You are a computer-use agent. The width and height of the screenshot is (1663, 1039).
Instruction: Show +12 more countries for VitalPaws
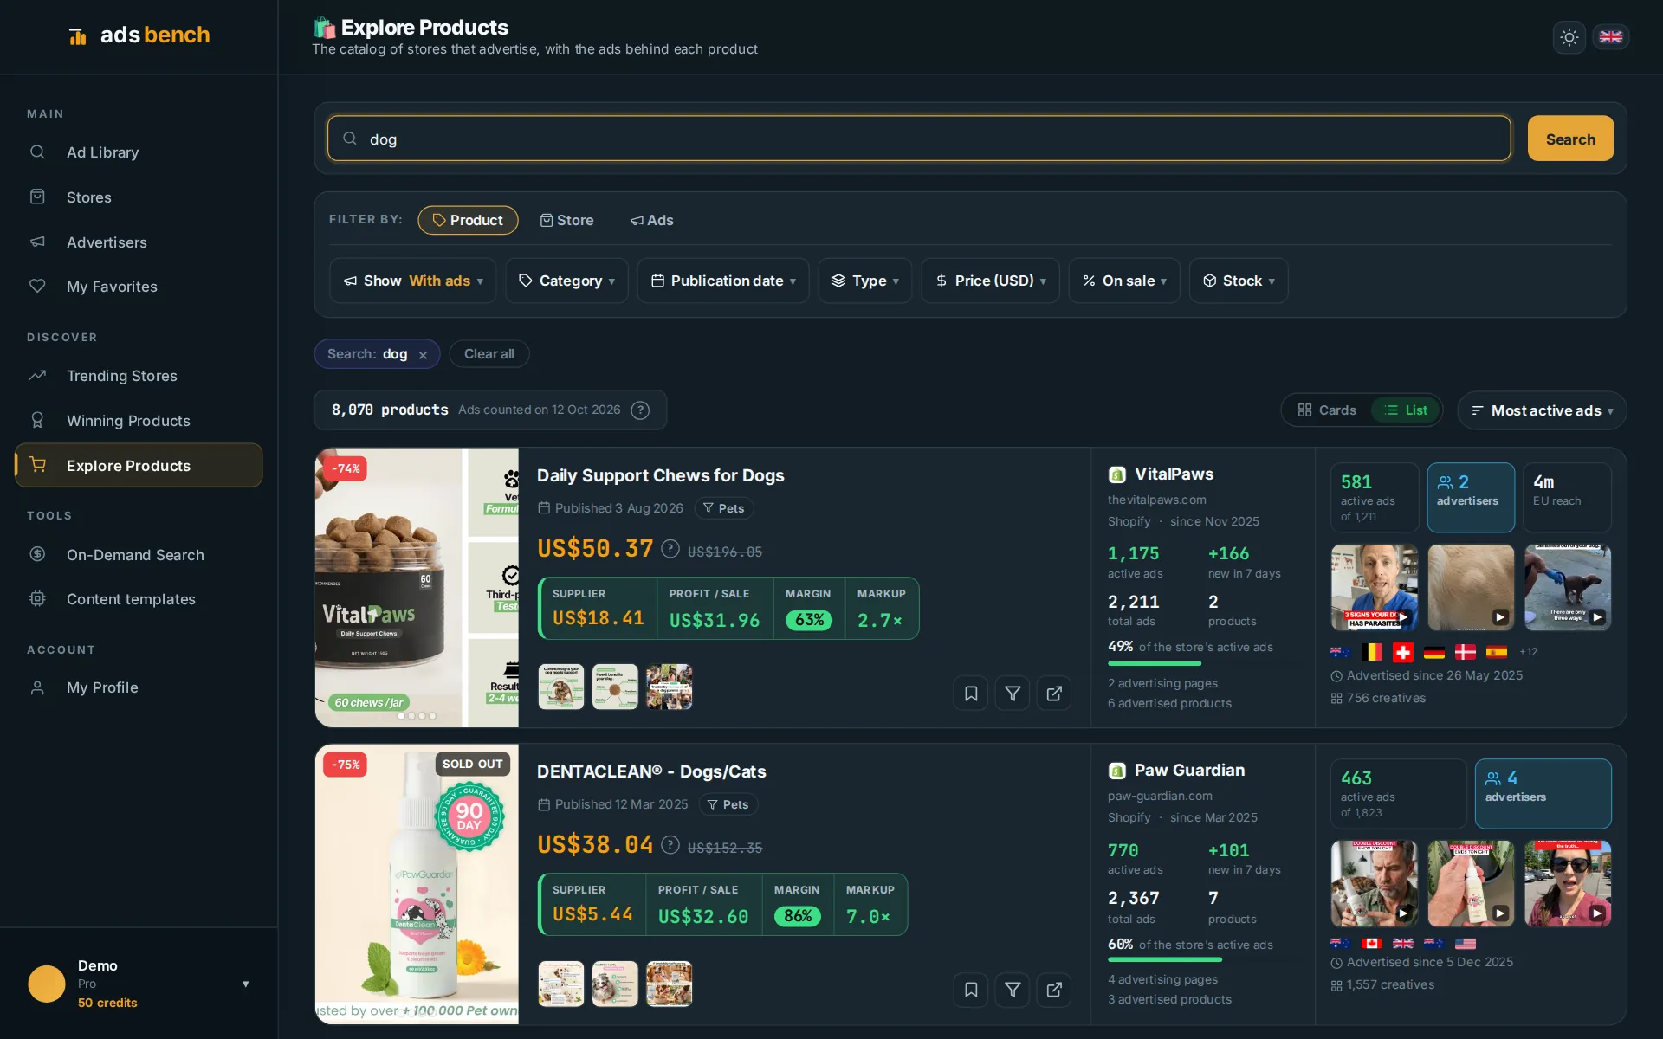(x=1529, y=652)
